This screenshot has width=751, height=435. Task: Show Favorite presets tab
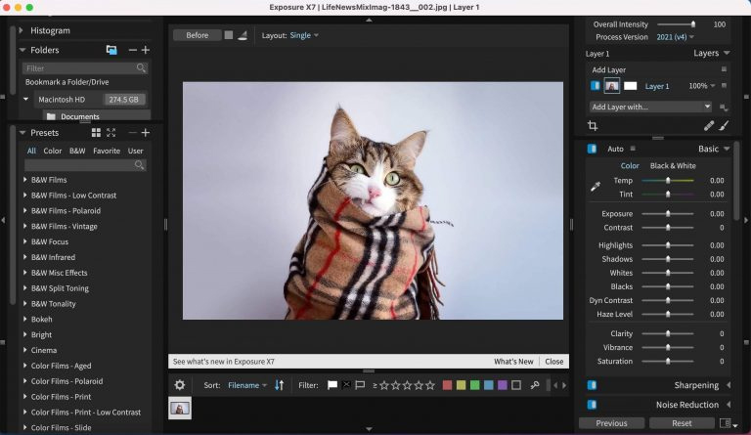pyautogui.click(x=107, y=151)
